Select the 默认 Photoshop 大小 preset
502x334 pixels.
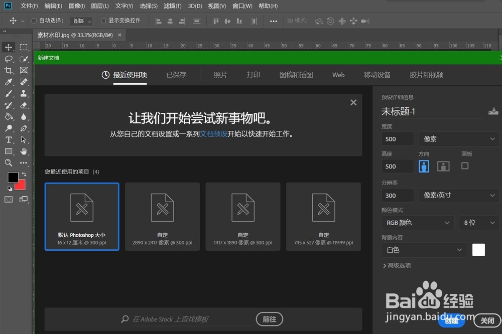tap(82, 217)
